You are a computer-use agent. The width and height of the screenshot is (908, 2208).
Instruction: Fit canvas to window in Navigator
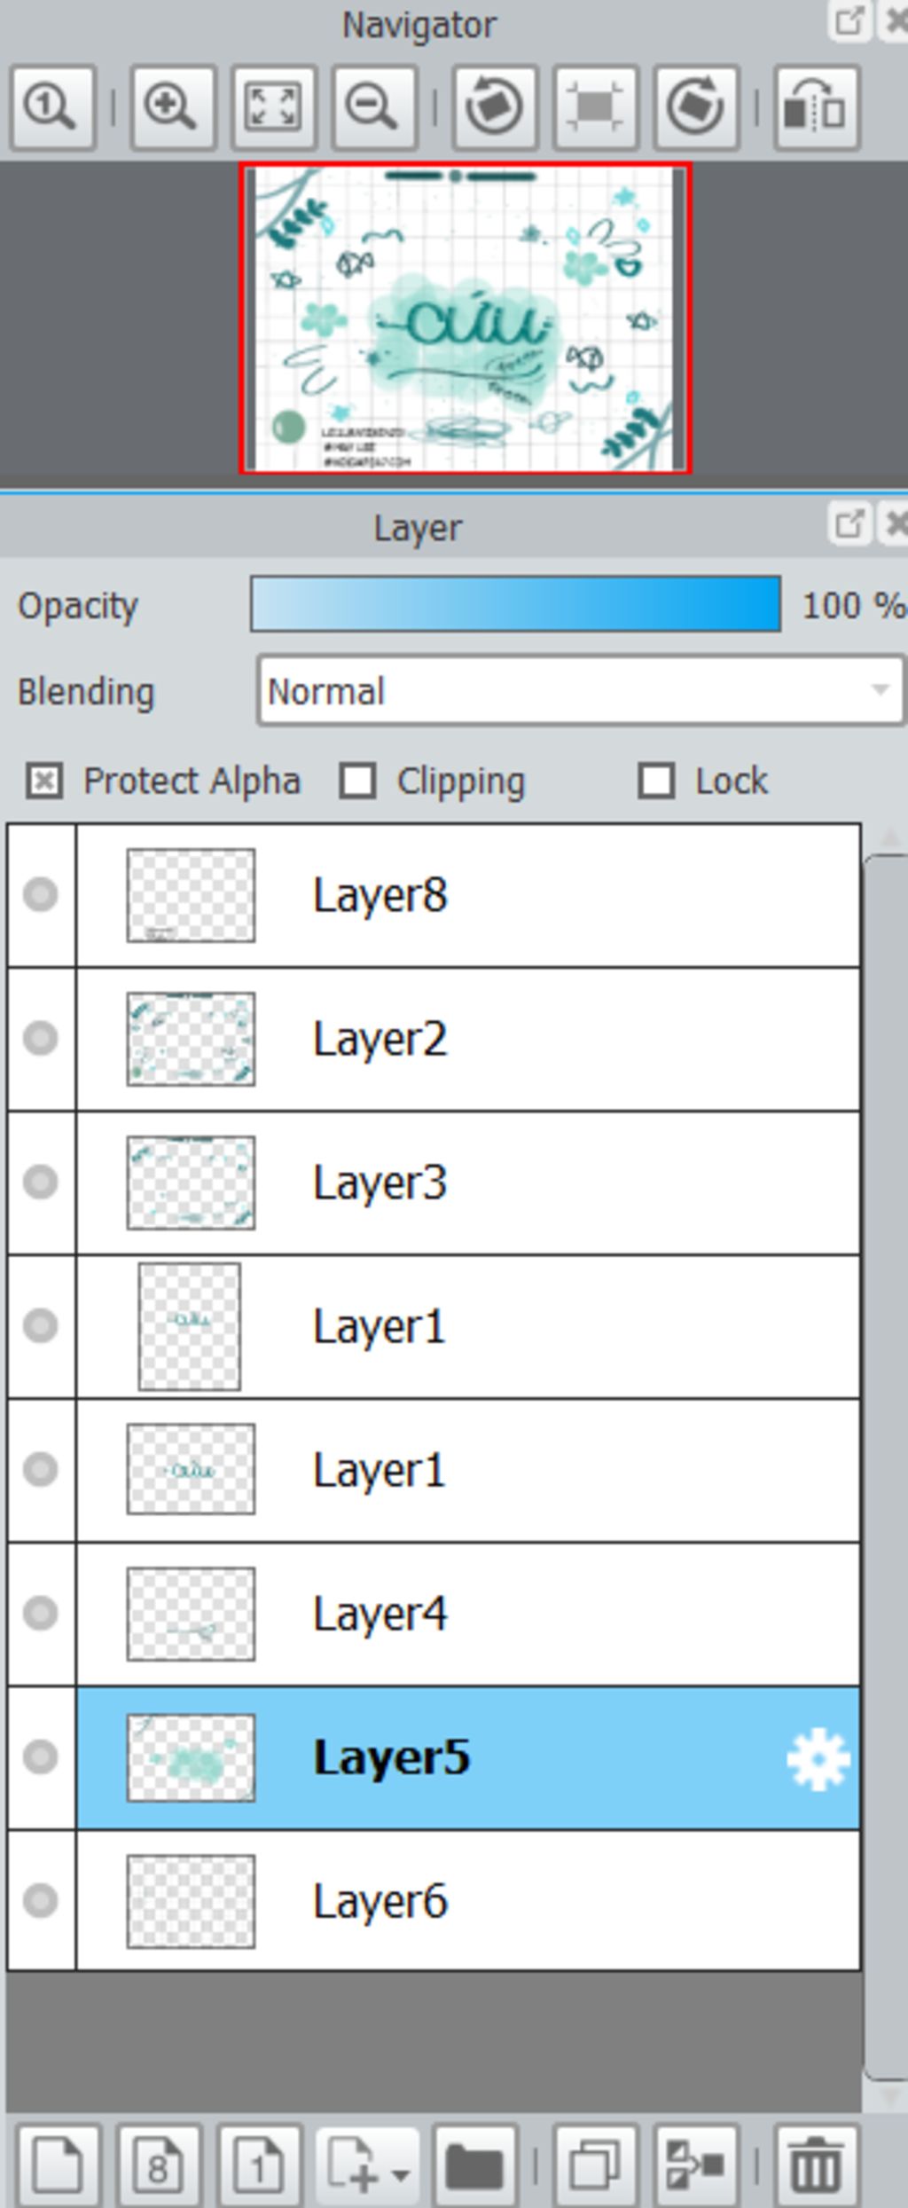point(273,108)
